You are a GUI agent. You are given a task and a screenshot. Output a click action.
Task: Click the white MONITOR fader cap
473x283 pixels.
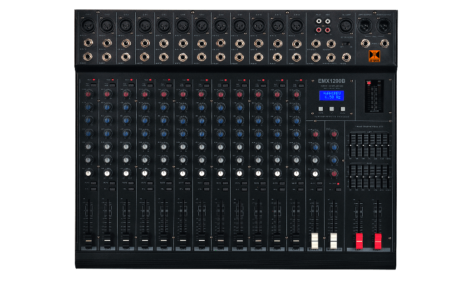point(334,239)
